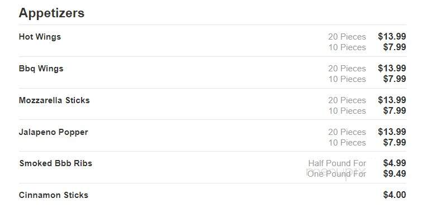Choose the Half Pound For ribs option

tap(337, 163)
